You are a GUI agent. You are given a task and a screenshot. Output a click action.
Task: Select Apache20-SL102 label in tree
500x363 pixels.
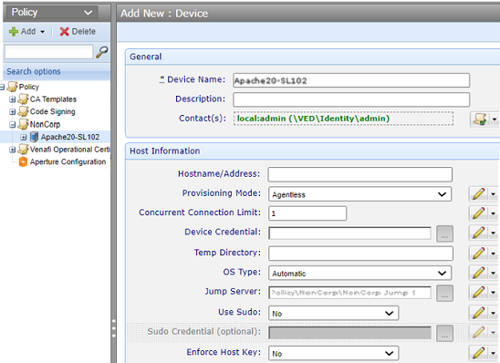70,137
